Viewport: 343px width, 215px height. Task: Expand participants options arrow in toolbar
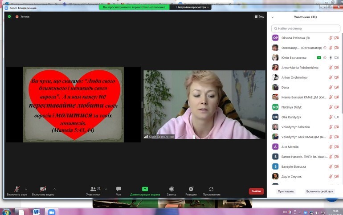pyautogui.click(x=106, y=189)
